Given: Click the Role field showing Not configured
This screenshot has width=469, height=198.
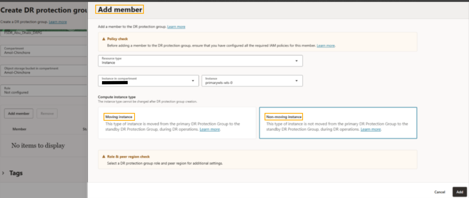Looking at the screenshot, I should pyautogui.click(x=44, y=90).
